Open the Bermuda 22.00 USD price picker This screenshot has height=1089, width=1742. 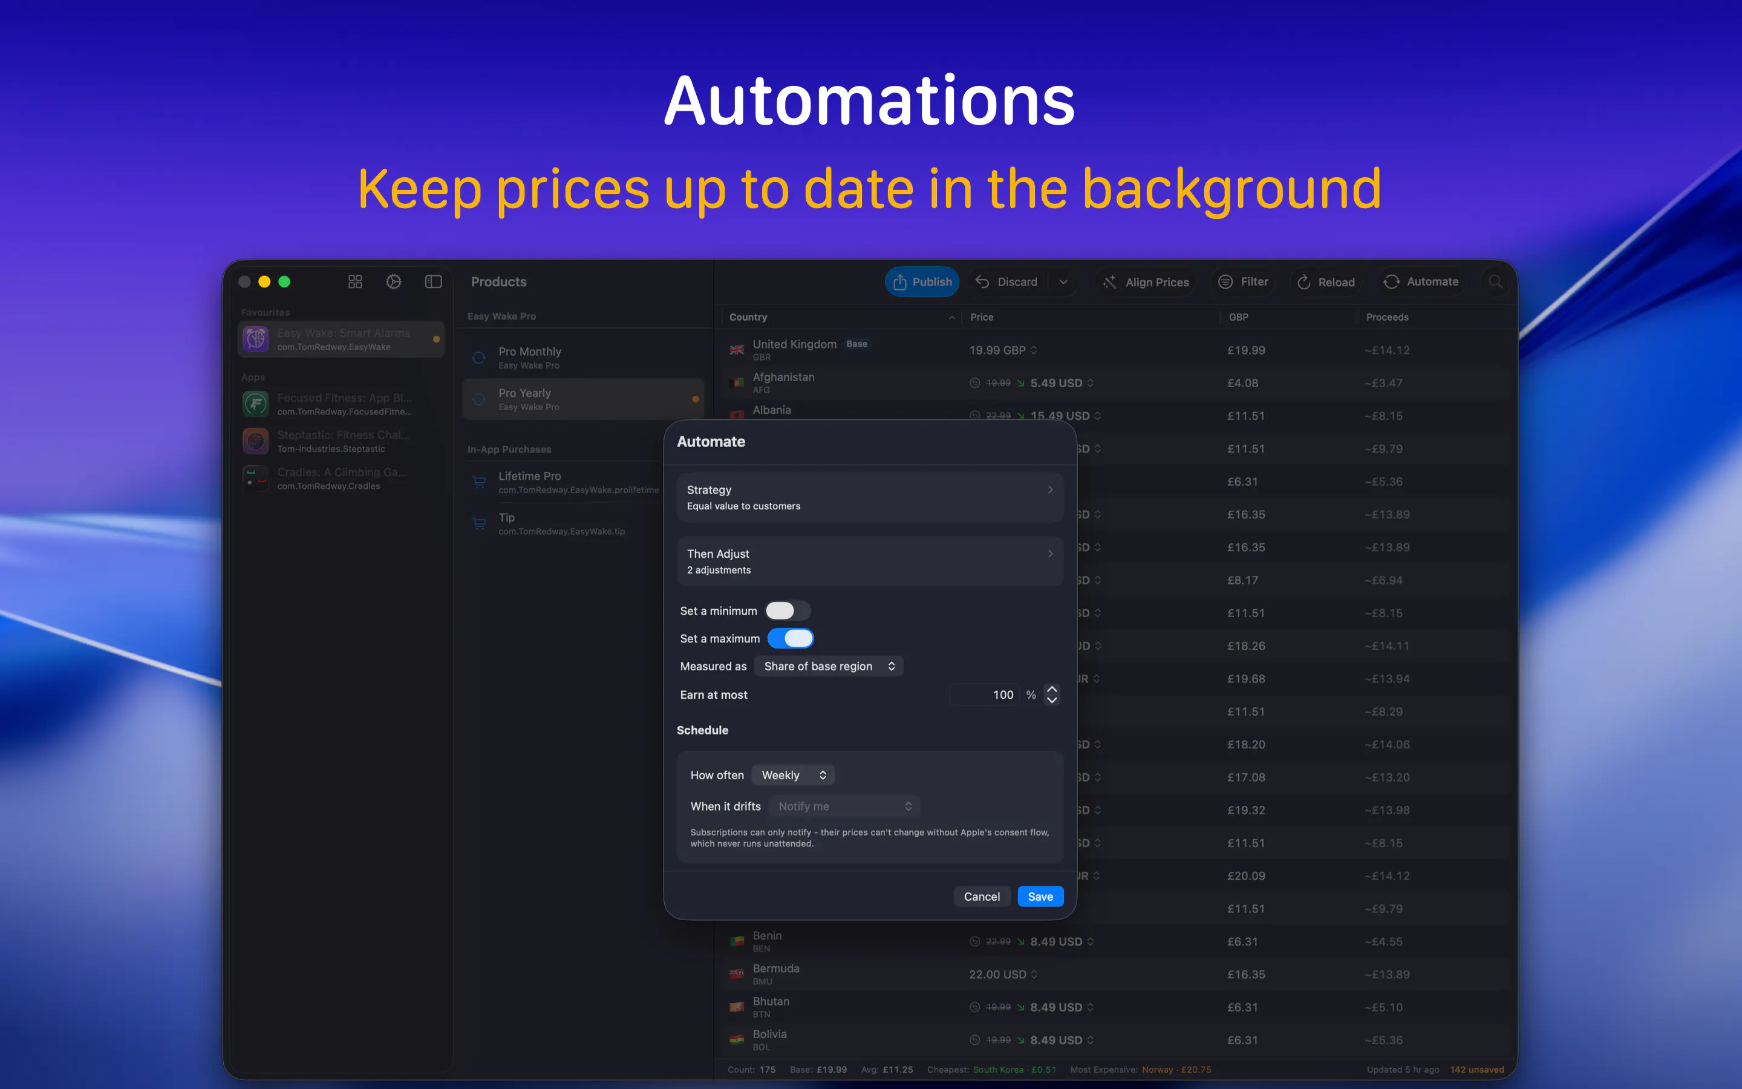1003,975
